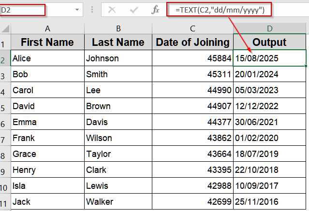The width and height of the screenshot is (309, 211).
Task: Select row 4 header
Action: 5,90
